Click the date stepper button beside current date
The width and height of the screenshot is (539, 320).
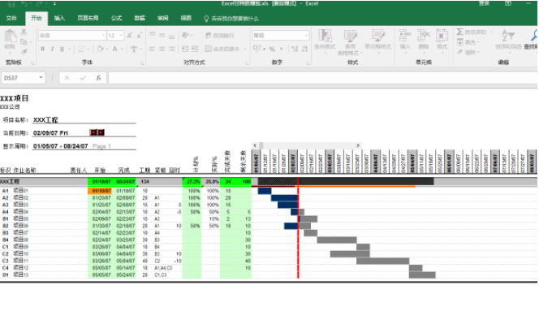pos(97,132)
